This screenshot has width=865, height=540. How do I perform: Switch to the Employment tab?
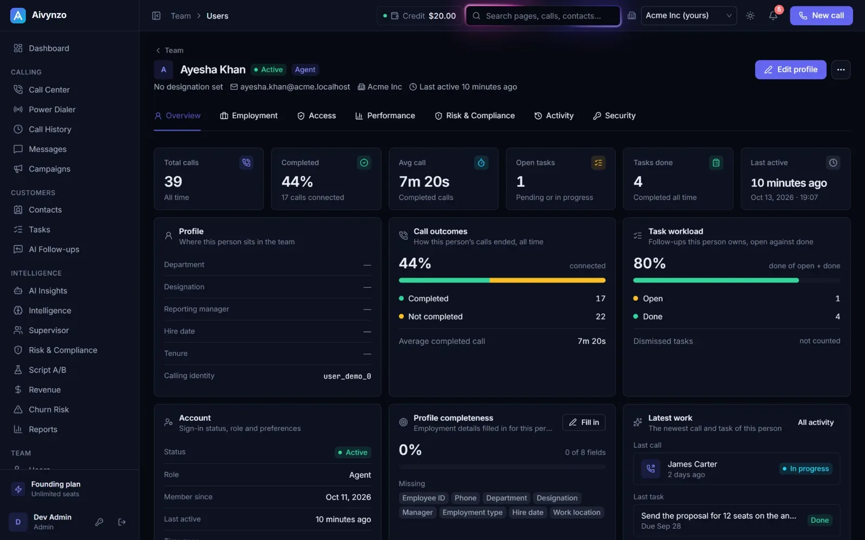click(x=249, y=116)
